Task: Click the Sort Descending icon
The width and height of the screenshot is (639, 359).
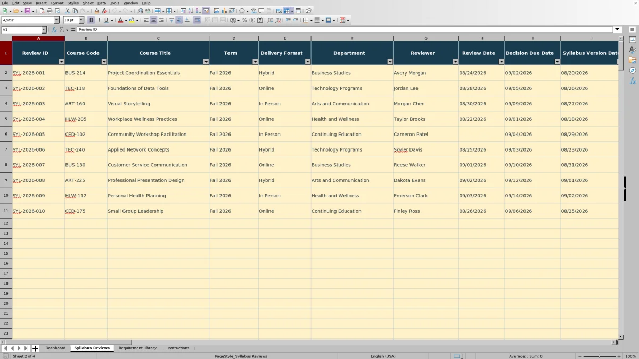Action: [198, 11]
